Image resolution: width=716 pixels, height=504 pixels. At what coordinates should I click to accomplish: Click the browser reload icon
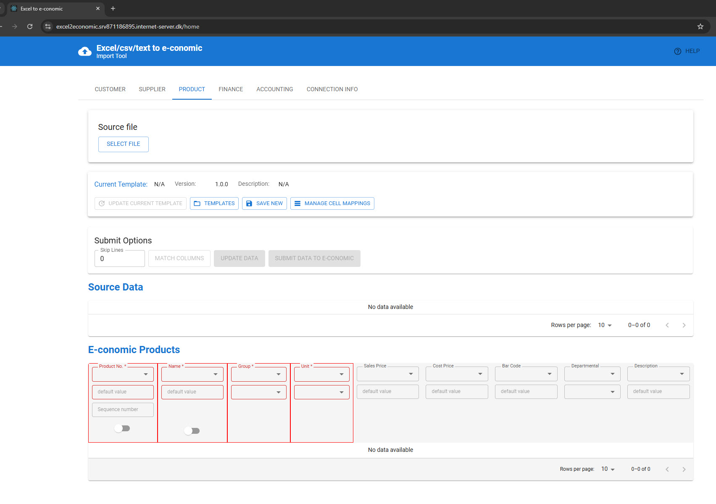tap(30, 26)
